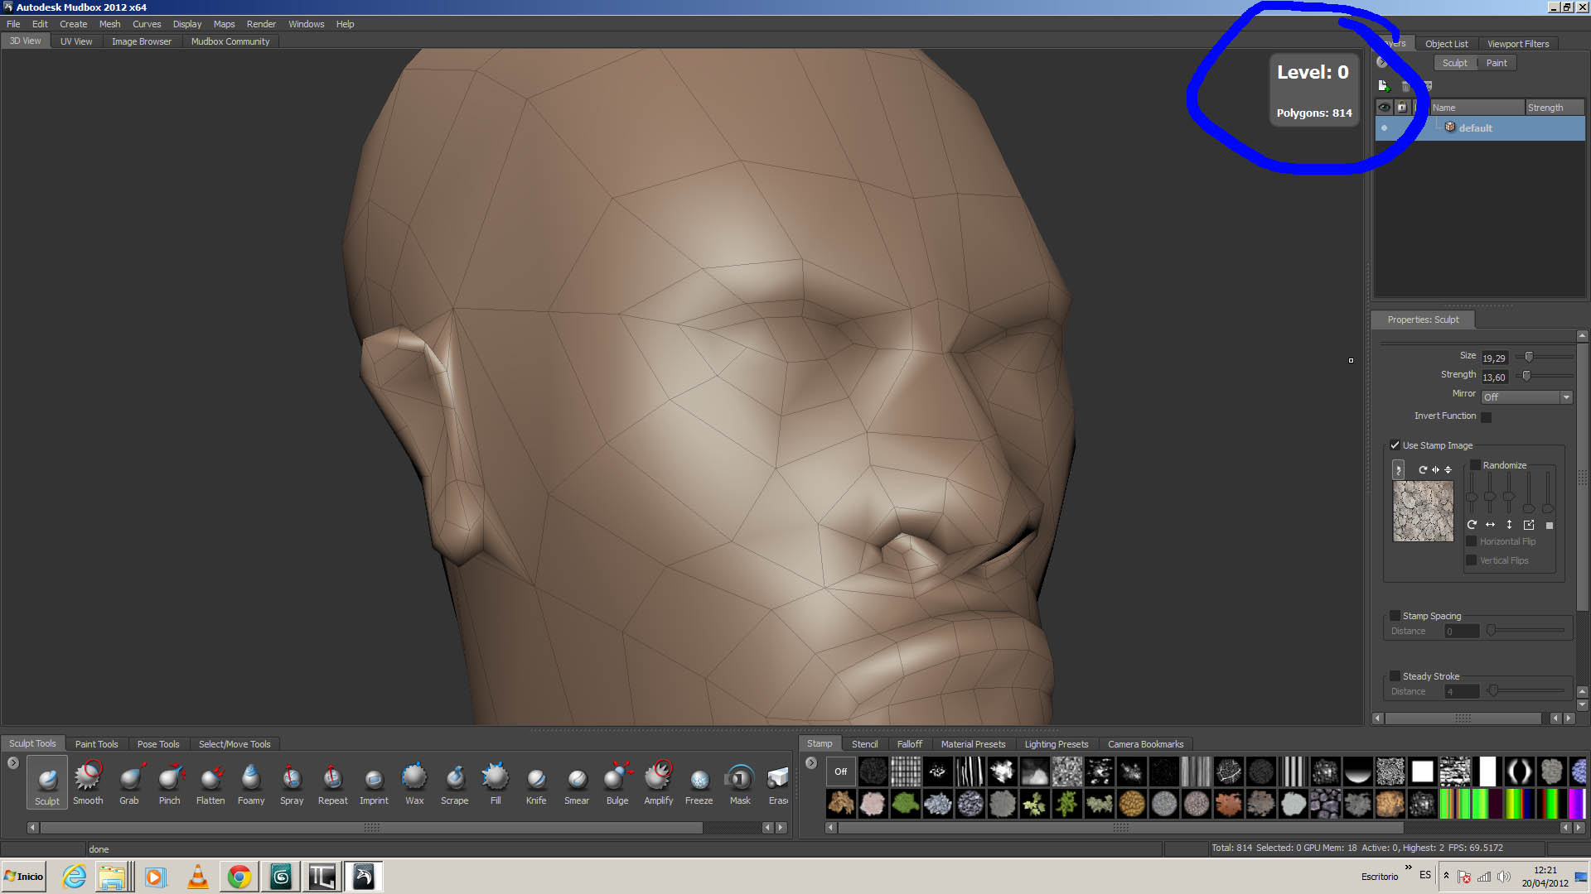Select the Smooth sculpt tool
The image size is (1591, 894).
(88, 781)
